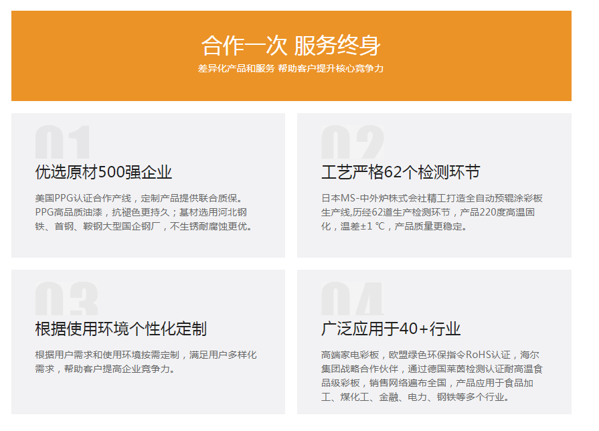Image resolution: width=599 pixels, height=431 pixels.
Task: Click the faded 02 number graphic
Action: (352, 143)
